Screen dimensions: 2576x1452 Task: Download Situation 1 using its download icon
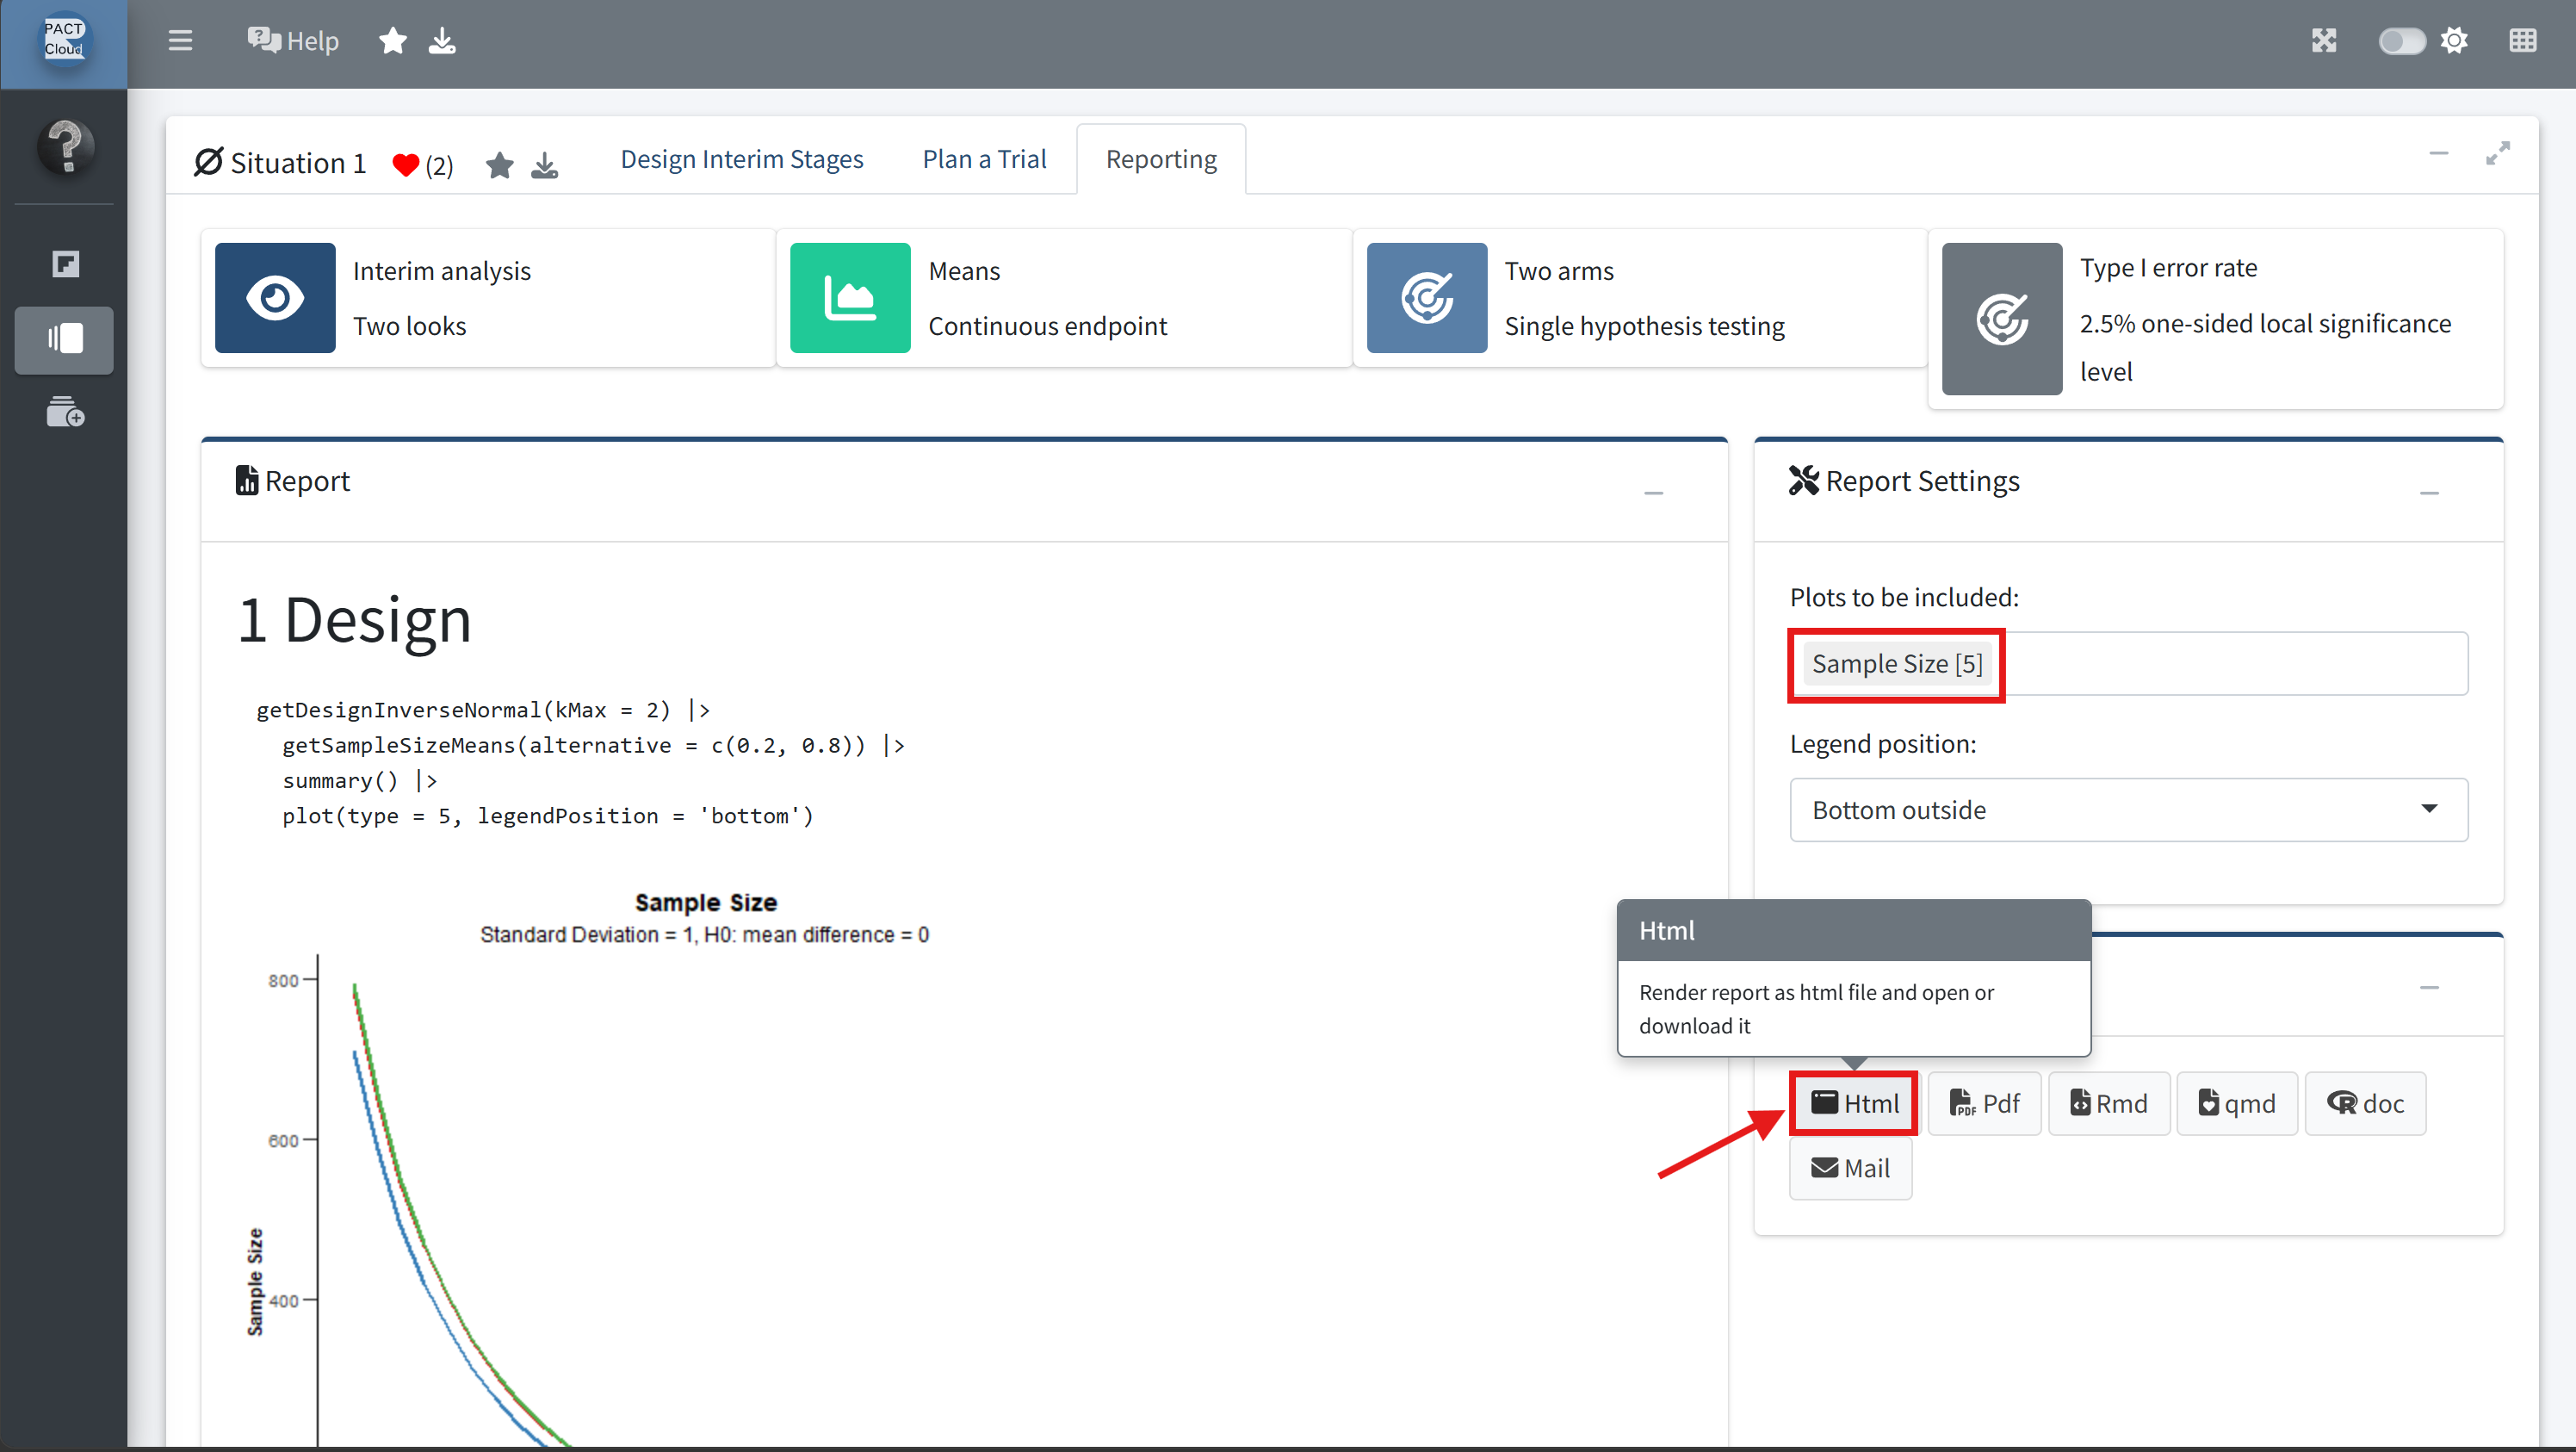pyautogui.click(x=545, y=165)
